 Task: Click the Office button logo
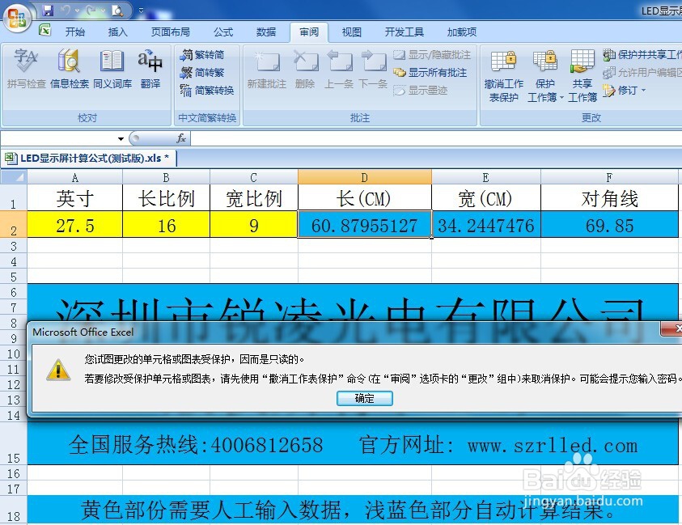click(x=17, y=18)
